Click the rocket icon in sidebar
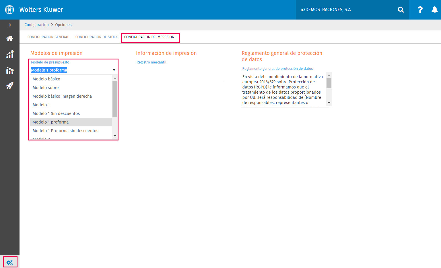 pyautogui.click(x=10, y=86)
